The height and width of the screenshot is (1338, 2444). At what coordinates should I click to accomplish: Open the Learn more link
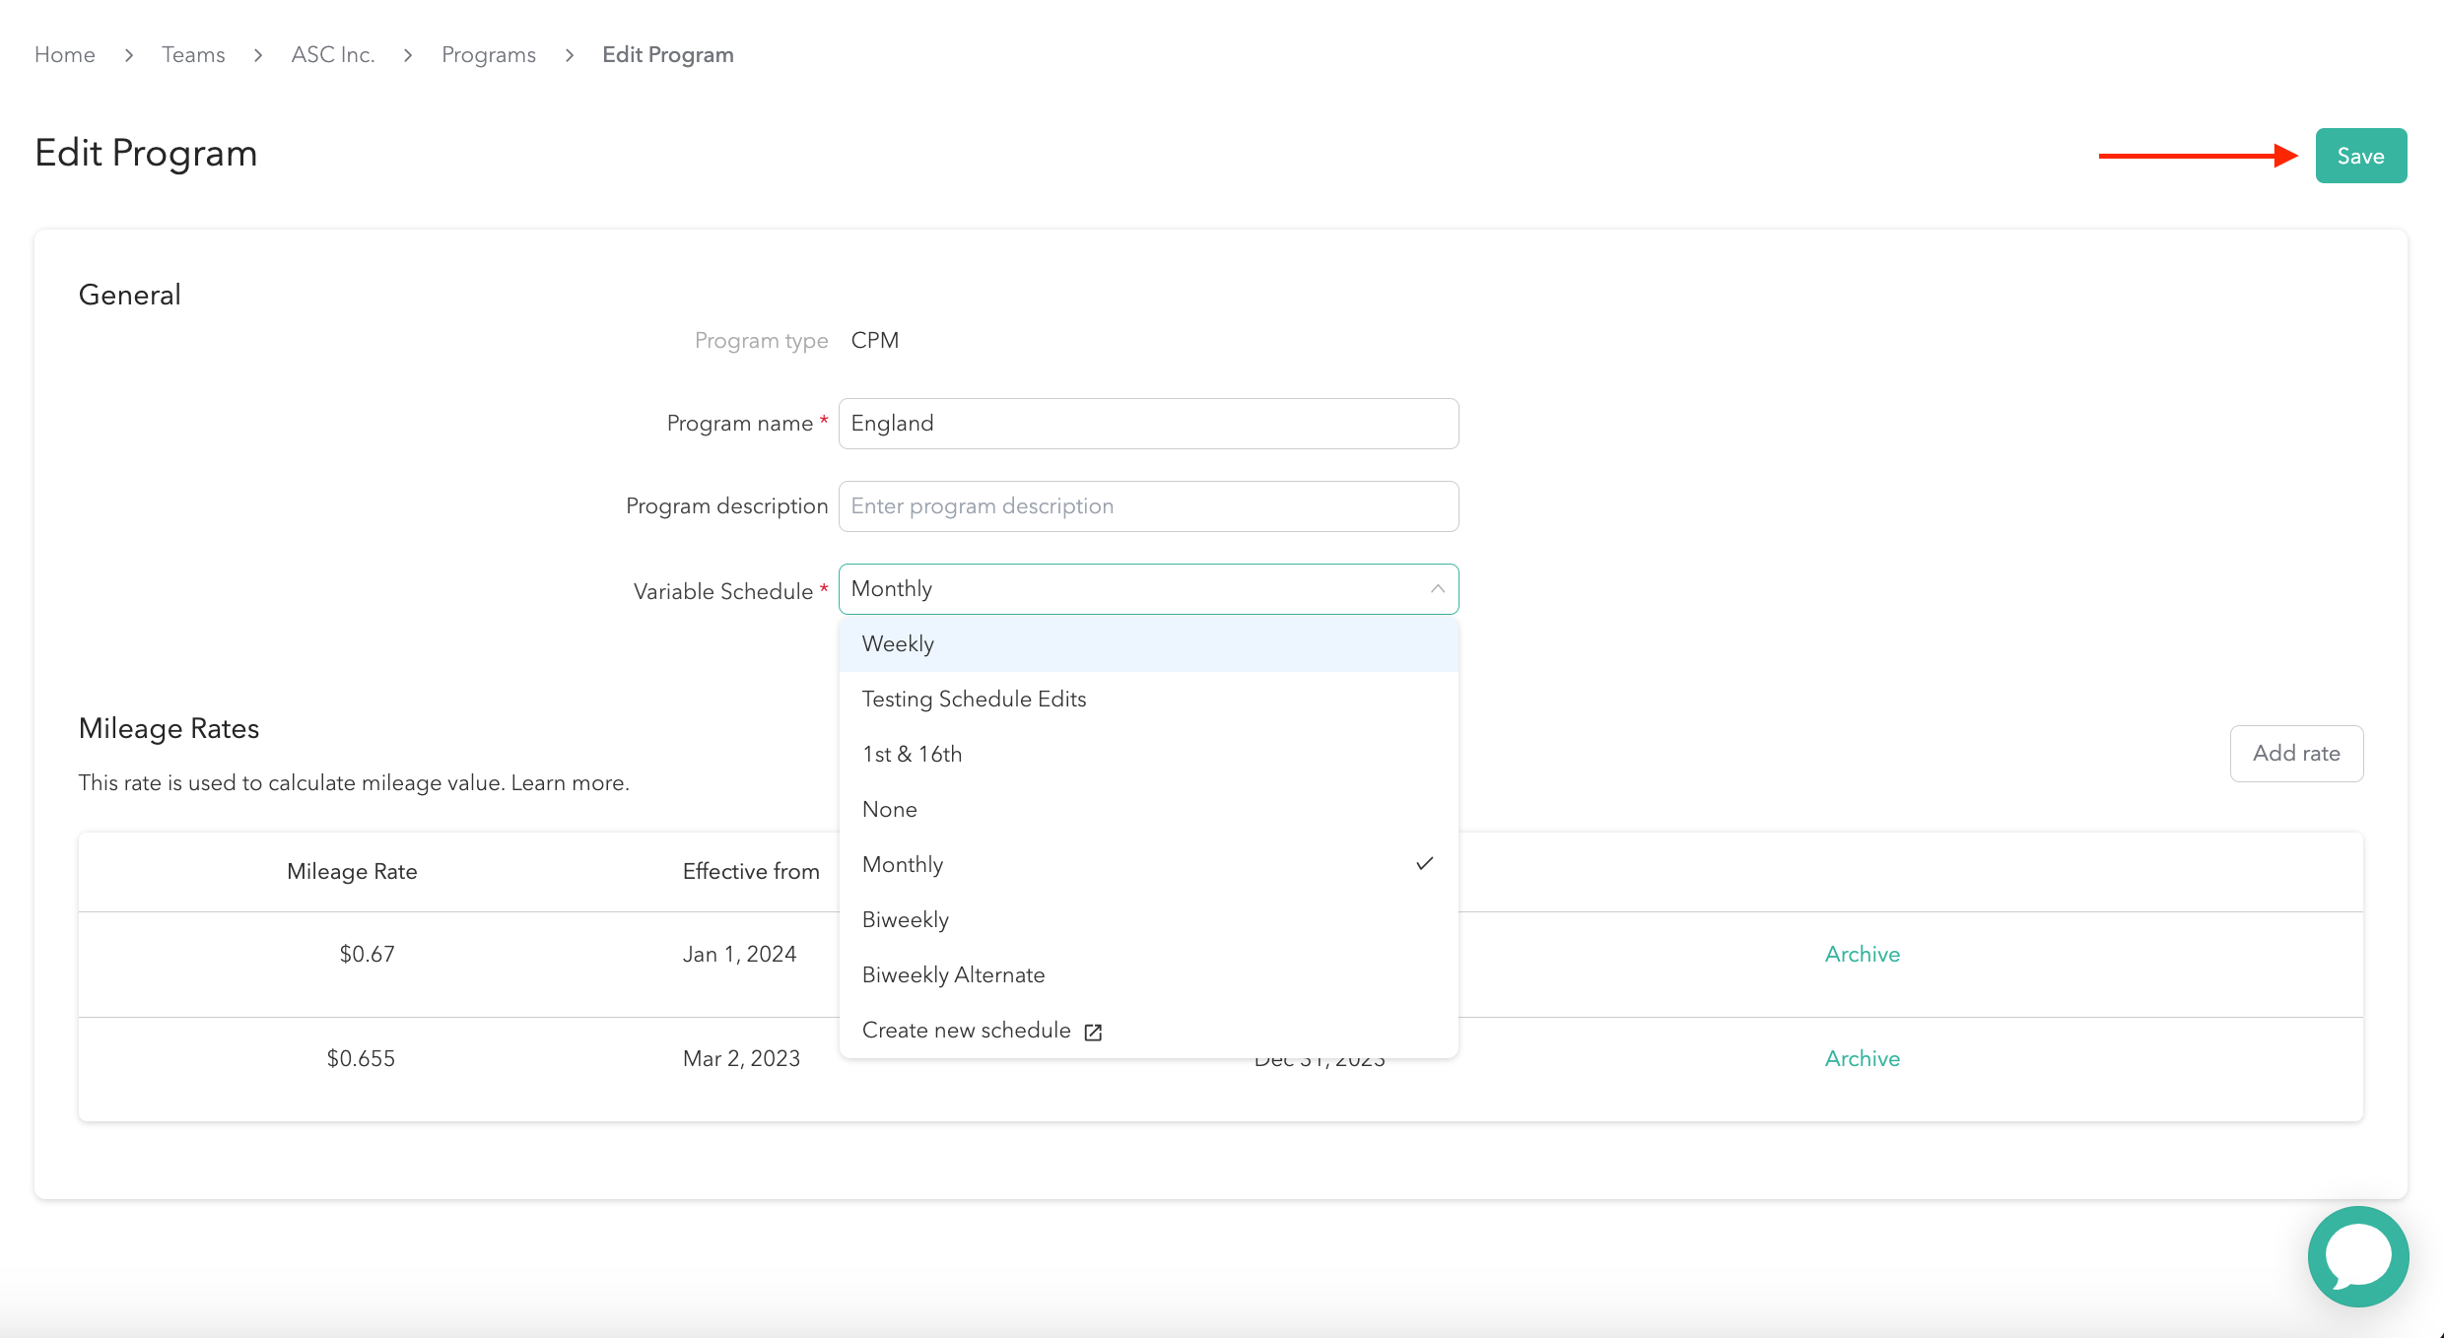tap(569, 783)
